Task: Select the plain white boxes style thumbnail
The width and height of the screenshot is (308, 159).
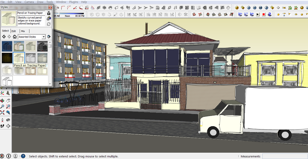Action: coord(7,81)
